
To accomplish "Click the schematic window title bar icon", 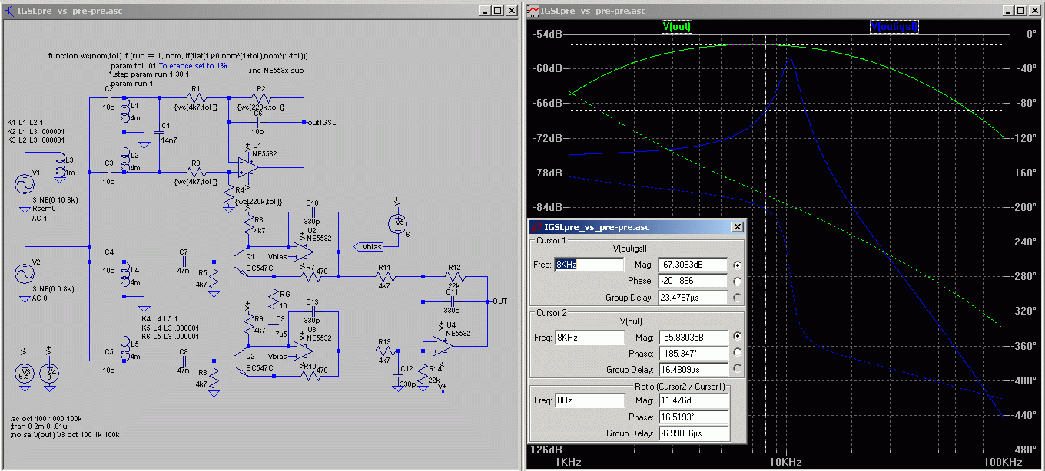I will pos(10,11).
